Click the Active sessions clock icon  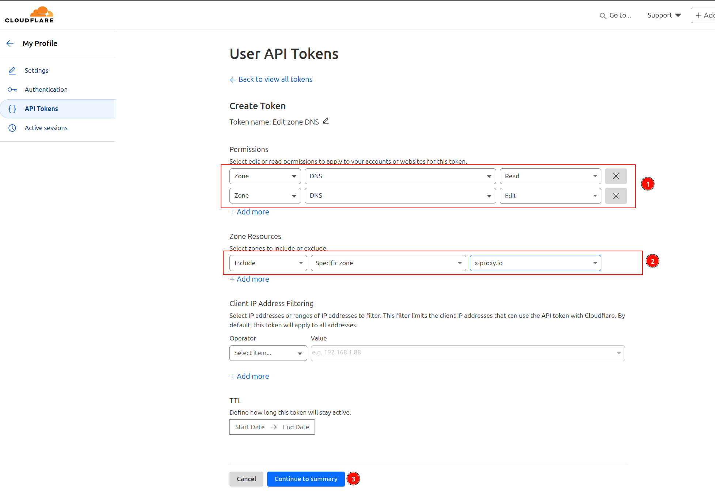(12, 128)
